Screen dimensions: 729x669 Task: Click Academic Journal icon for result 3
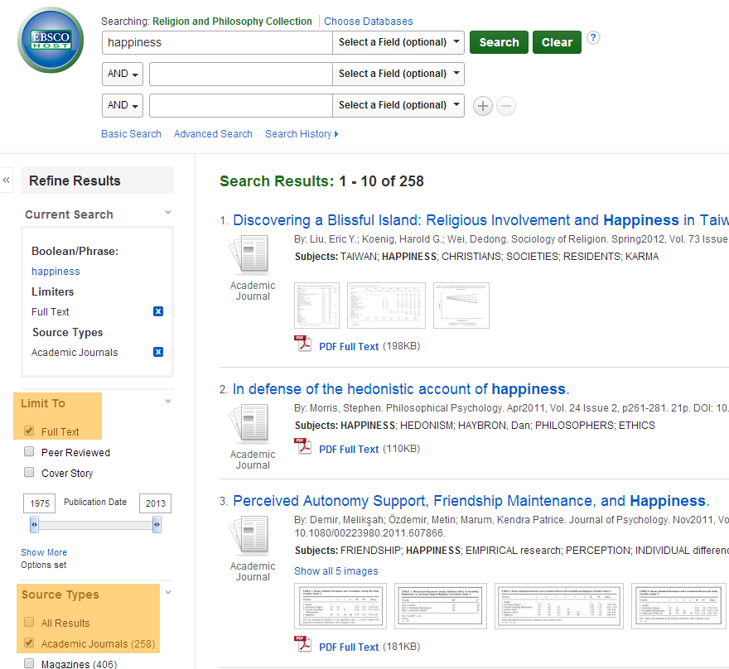(249, 536)
